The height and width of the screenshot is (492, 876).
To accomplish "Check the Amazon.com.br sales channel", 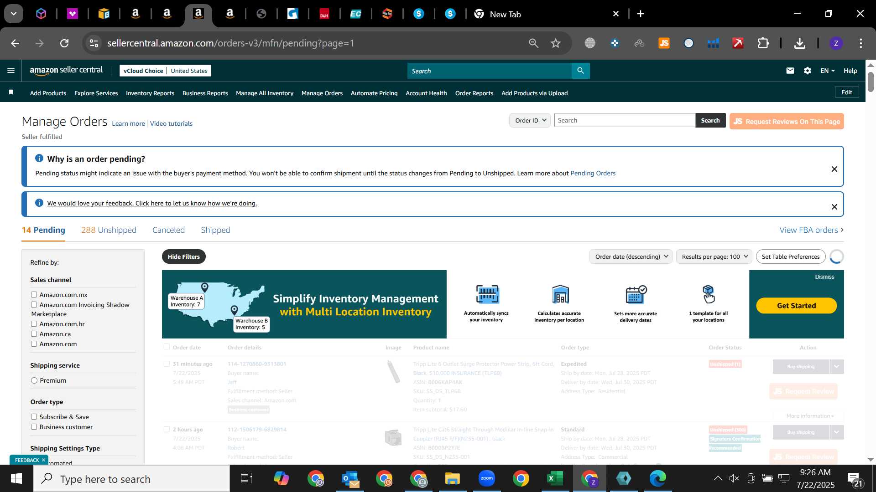I will pyautogui.click(x=34, y=324).
